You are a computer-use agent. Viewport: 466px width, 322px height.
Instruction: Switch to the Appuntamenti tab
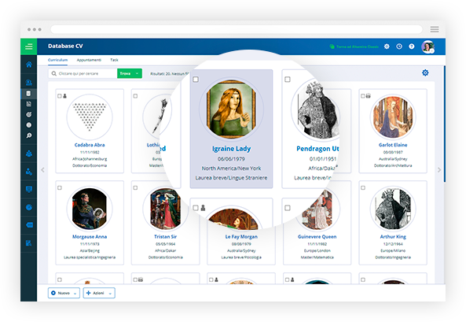[89, 60]
